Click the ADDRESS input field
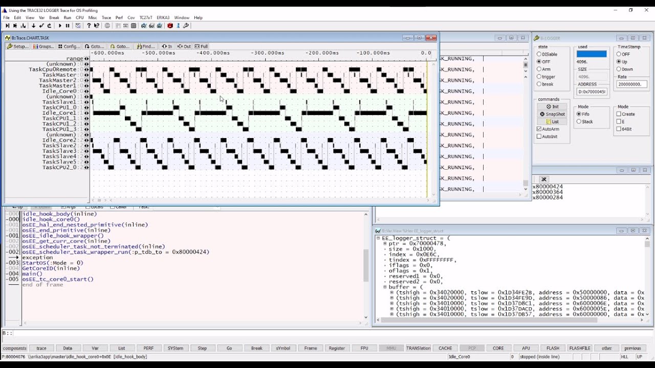655x368 pixels. 592,92
